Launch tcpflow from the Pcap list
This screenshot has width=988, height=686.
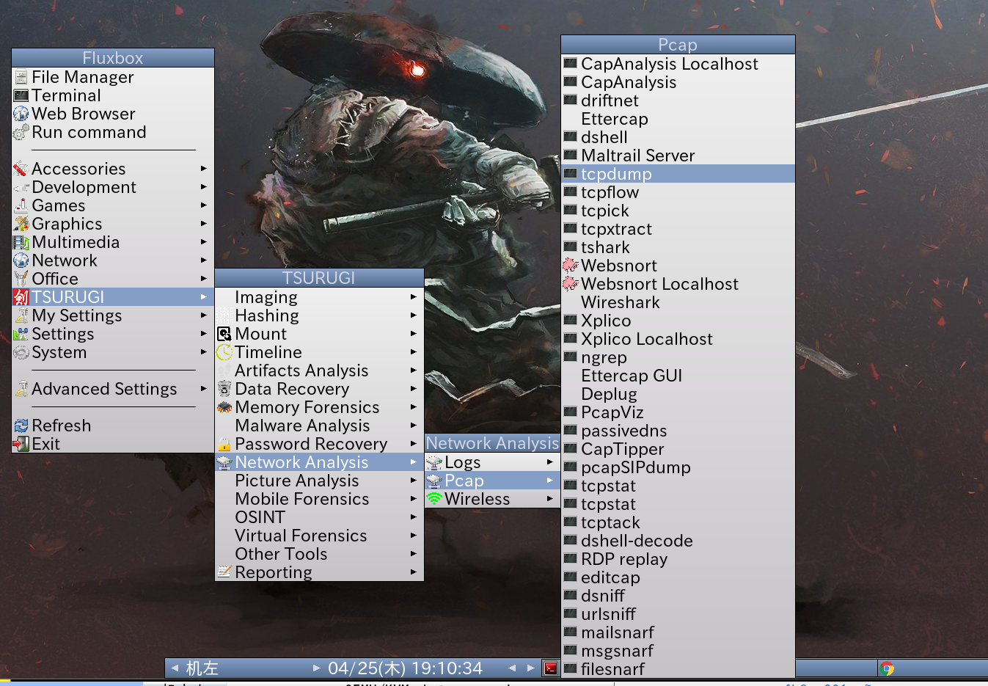tap(678, 192)
